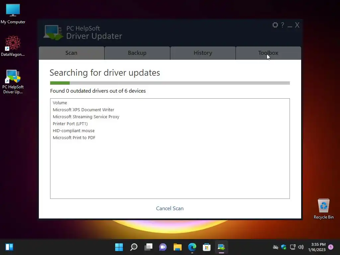Image resolution: width=340 pixels, height=255 pixels.
Task: Open Microsoft Edge from taskbar
Action: click(x=192, y=247)
